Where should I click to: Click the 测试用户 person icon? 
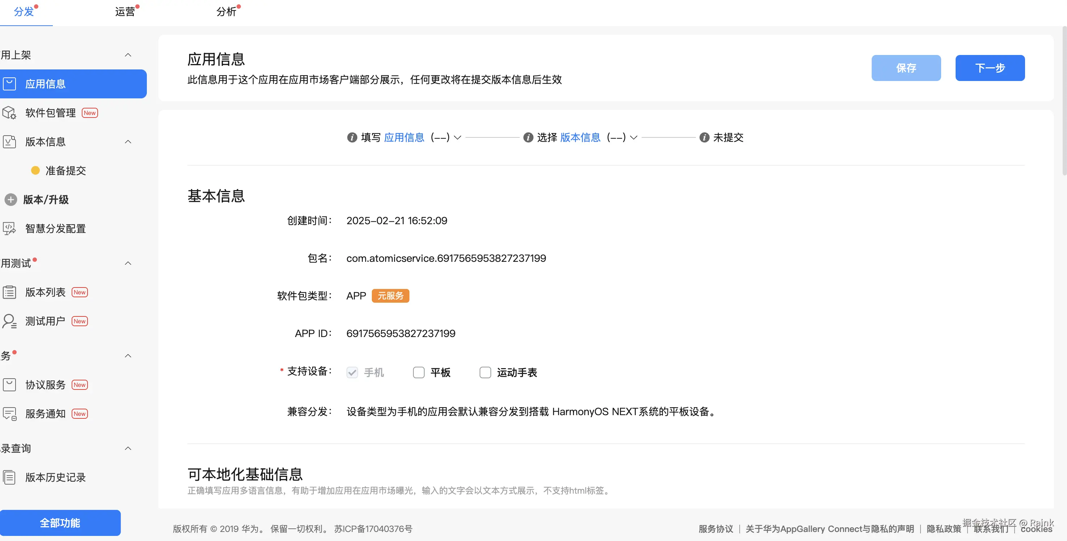[x=9, y=321]
